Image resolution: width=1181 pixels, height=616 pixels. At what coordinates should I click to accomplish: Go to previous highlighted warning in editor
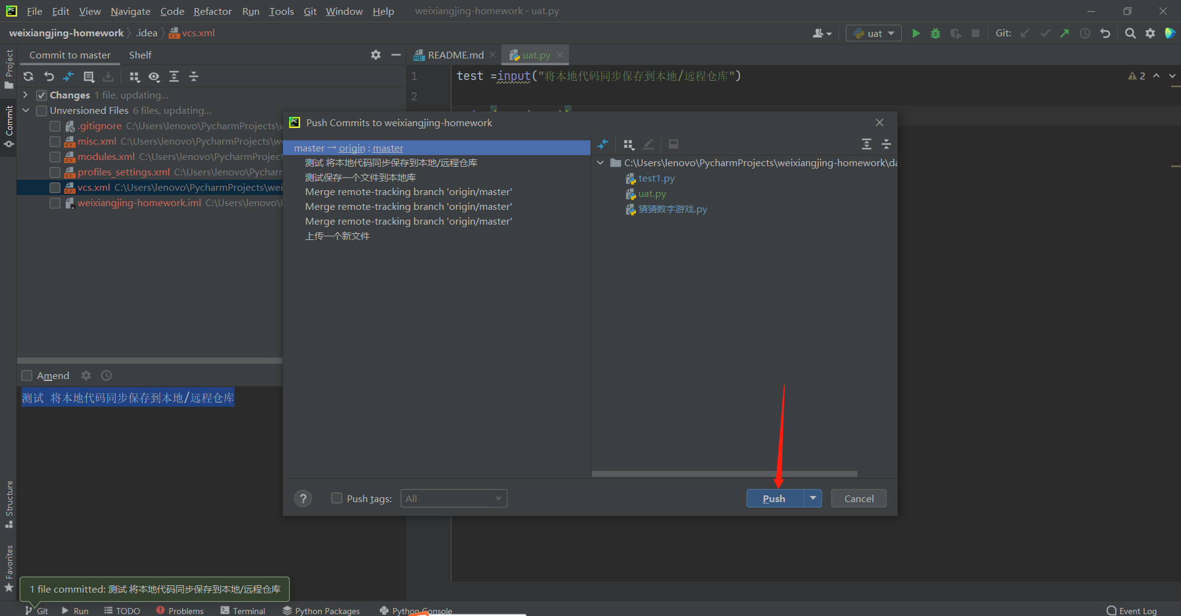tap(1156, 76)
